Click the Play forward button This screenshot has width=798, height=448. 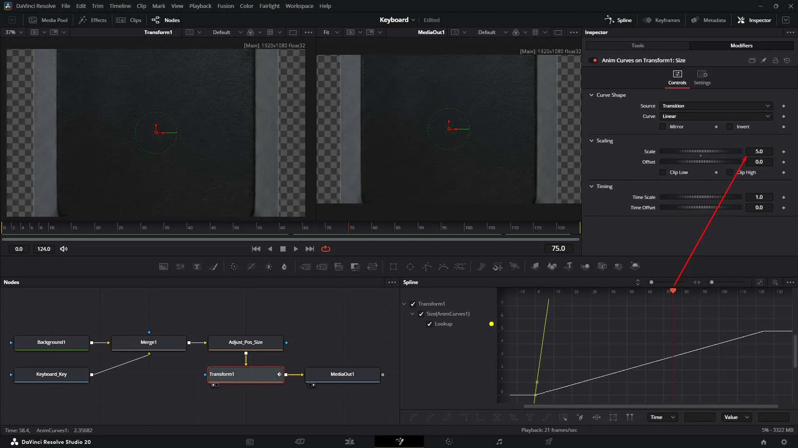[296, 249]
